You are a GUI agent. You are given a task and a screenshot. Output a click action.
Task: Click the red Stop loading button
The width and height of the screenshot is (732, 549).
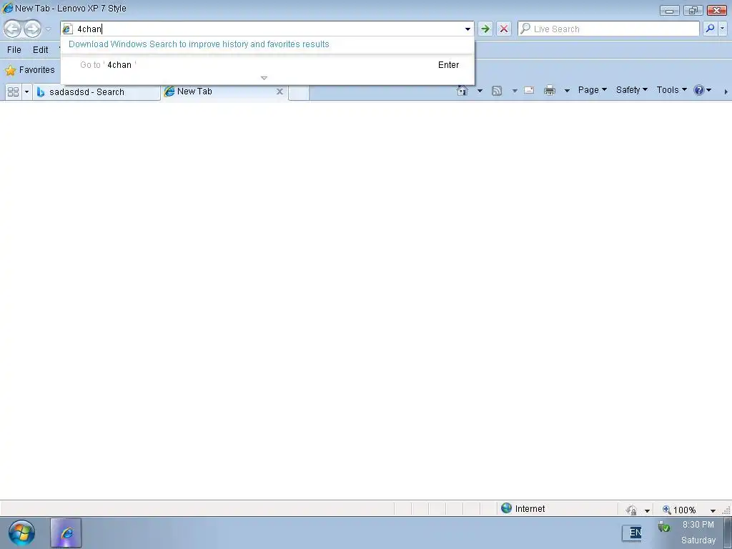coord(504,29)
